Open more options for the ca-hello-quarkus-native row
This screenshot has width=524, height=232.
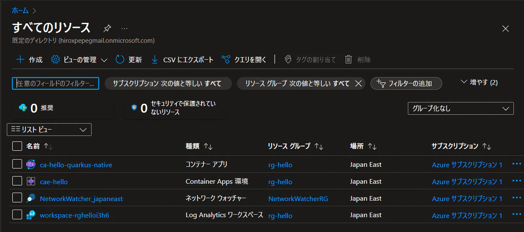coord(517,164)
